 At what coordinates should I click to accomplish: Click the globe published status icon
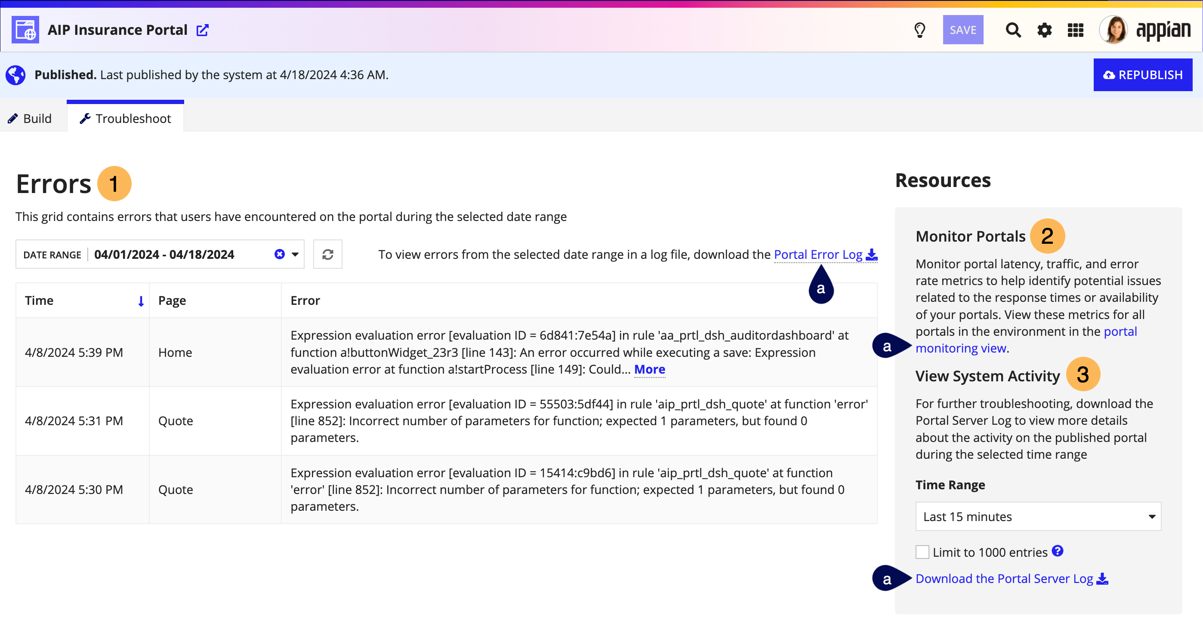15,75
